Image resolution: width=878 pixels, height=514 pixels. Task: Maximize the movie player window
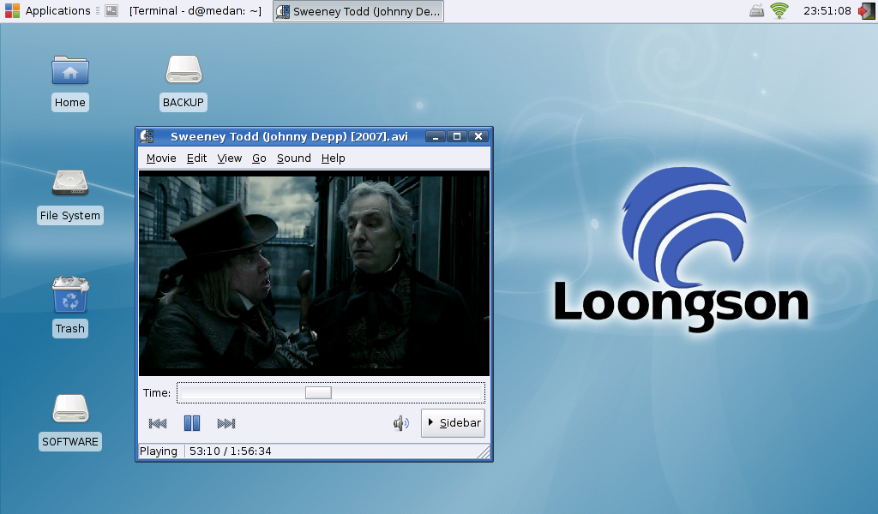457,136
